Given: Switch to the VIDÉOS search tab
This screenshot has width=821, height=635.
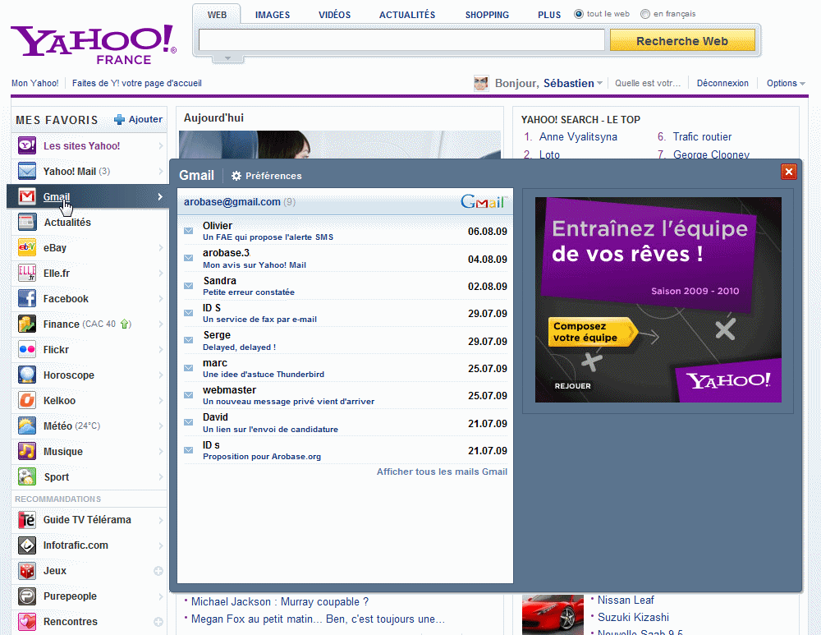Looking at the screenshot, I should pos(335,15).
